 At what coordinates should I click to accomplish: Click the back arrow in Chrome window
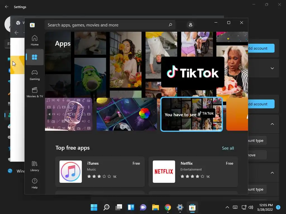pyautogui.click(x=16, y=33)
